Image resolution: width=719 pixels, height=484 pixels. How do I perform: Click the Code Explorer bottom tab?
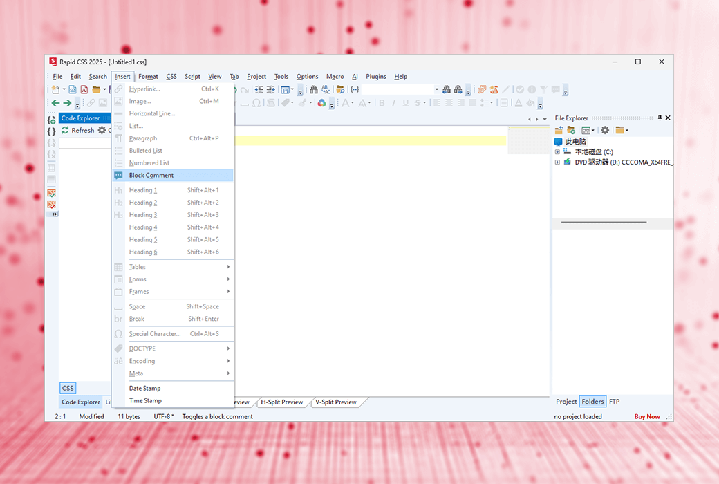(81, 402)
